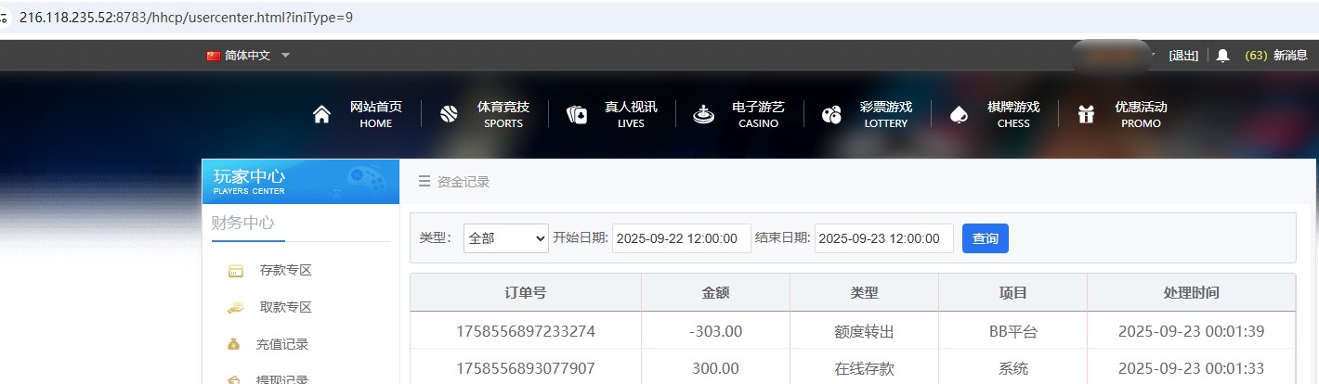Open 充值记录 in sidebar
Image resolution: width=1319 pixels, height=384 pixels.
click(282, 344)
